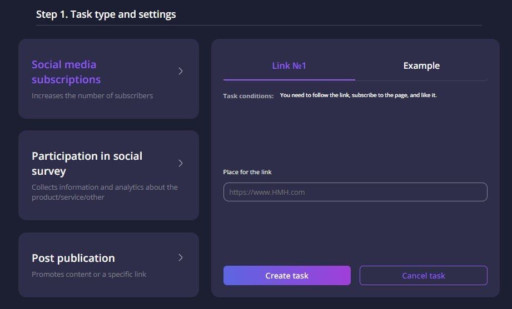
Task: Click the purple underline beneath Link №1
Action: pyautogui.click(x=289, y=80)
